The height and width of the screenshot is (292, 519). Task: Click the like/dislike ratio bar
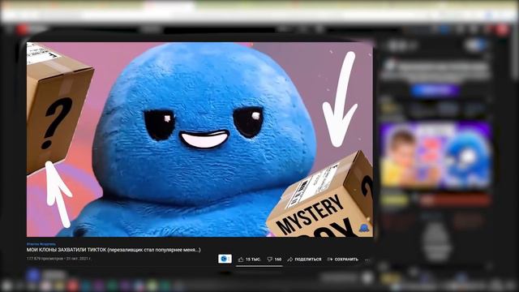[259, 266]
